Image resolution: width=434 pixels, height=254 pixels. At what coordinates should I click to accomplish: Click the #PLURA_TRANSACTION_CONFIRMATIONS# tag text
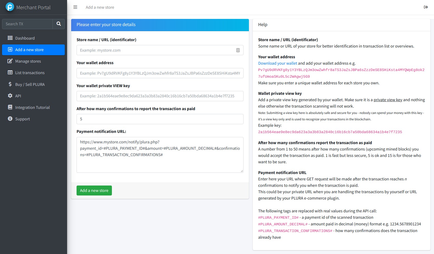pos(295,231)
